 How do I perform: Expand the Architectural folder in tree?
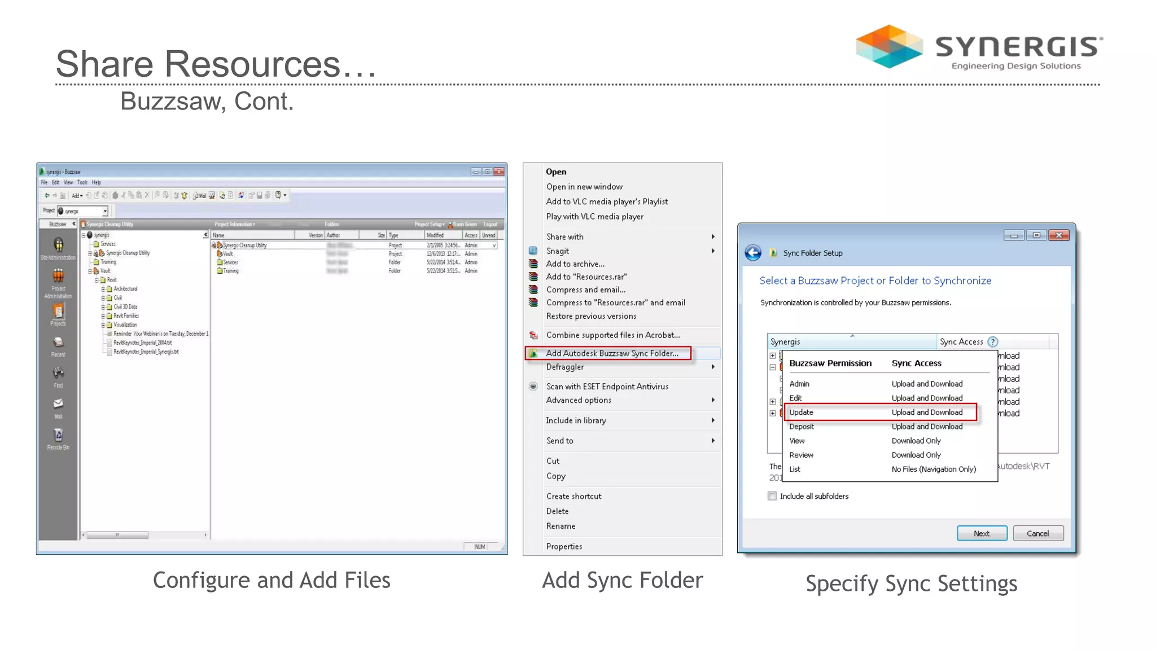coord(103,289)
